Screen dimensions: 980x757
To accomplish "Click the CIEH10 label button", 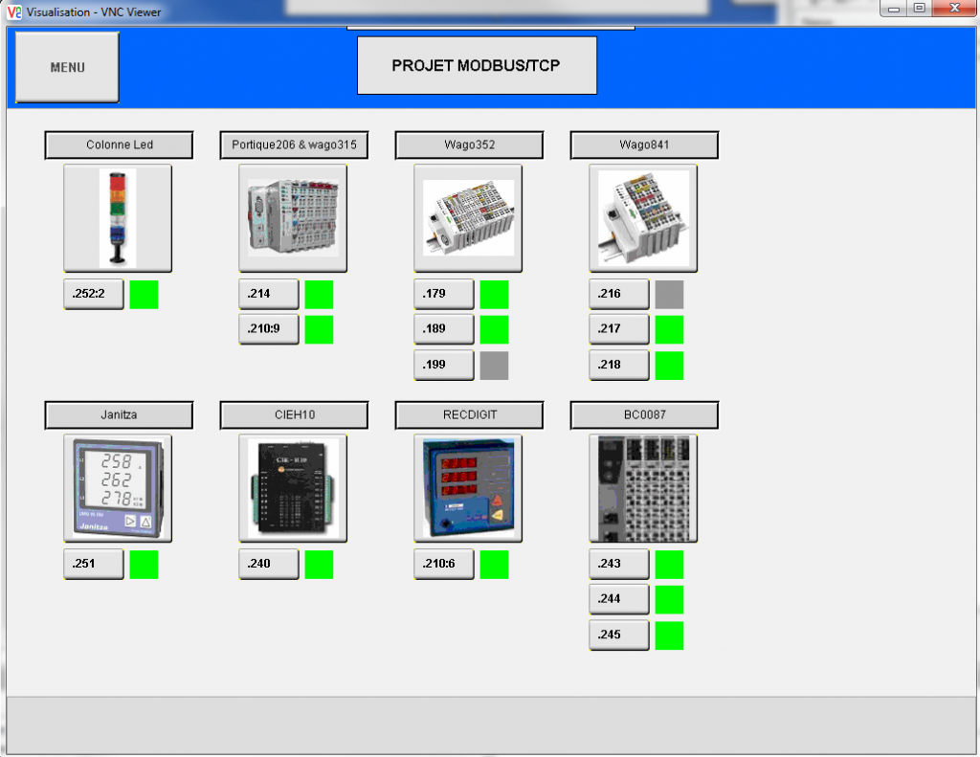I will pyautogui.click(x=294, y=415).
